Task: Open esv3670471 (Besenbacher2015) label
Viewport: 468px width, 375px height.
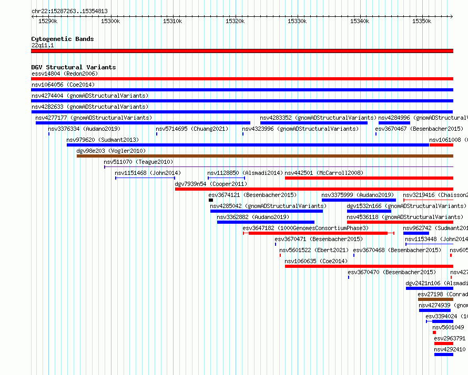Action: (319, 239)
